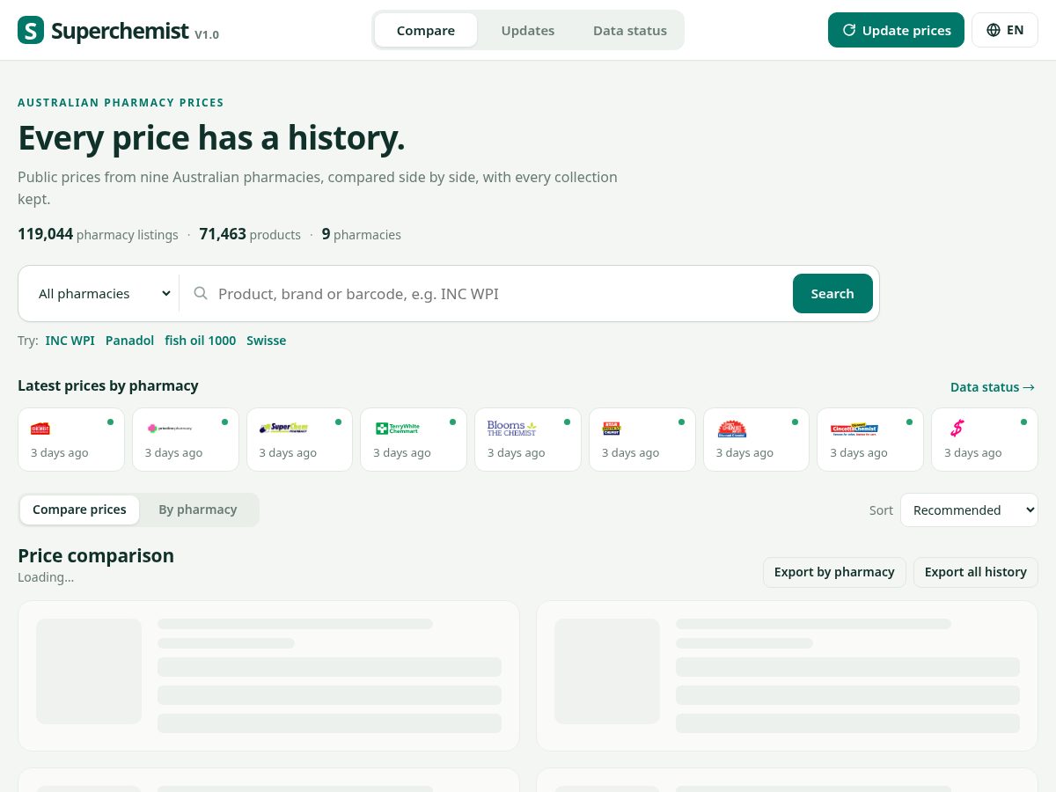Image resolution: width=1056 pixels, height=792 pixels.
Task: Open the All pharmacies dropdown
Action: 103,293
